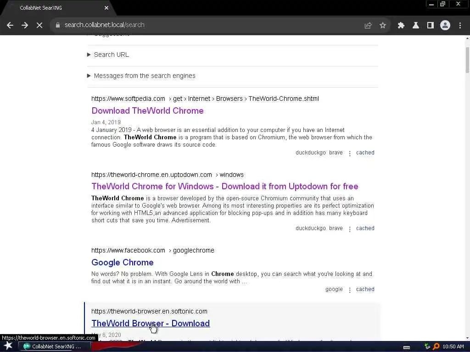Open the Chrome Labs flask icon

[415, 26]
